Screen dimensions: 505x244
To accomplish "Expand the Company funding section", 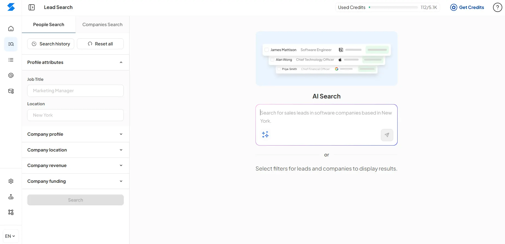I will [76, 181].
